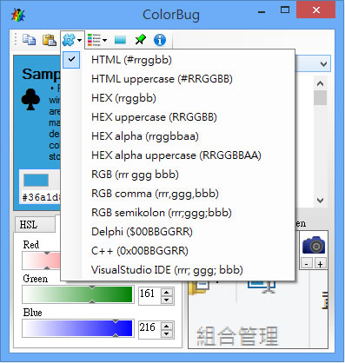Choose RGB comma (rrr,ggg,bbb) format
This screenshot has width=345, height=363.
179,194
